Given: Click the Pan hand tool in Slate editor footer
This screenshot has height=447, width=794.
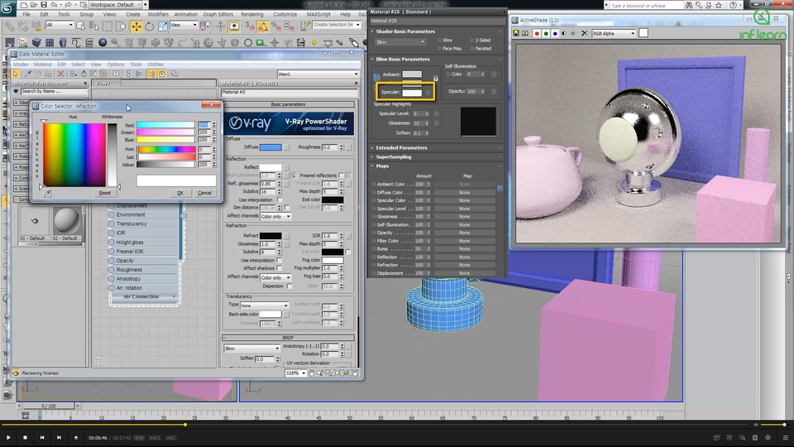Looking at the screenshot, I should (x=311, y=373).
